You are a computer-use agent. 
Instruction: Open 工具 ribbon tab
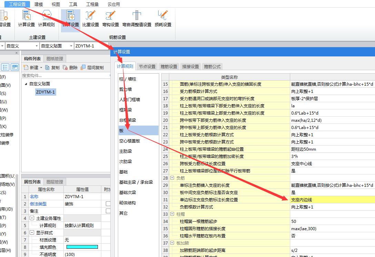click(x=73, y=4)
